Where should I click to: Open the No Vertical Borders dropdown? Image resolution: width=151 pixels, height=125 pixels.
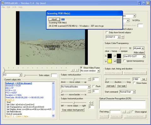pyautogui.click(x=89, y=87)
